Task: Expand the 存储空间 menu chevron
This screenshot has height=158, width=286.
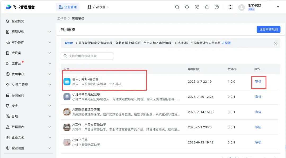Action: coord(50,95)
